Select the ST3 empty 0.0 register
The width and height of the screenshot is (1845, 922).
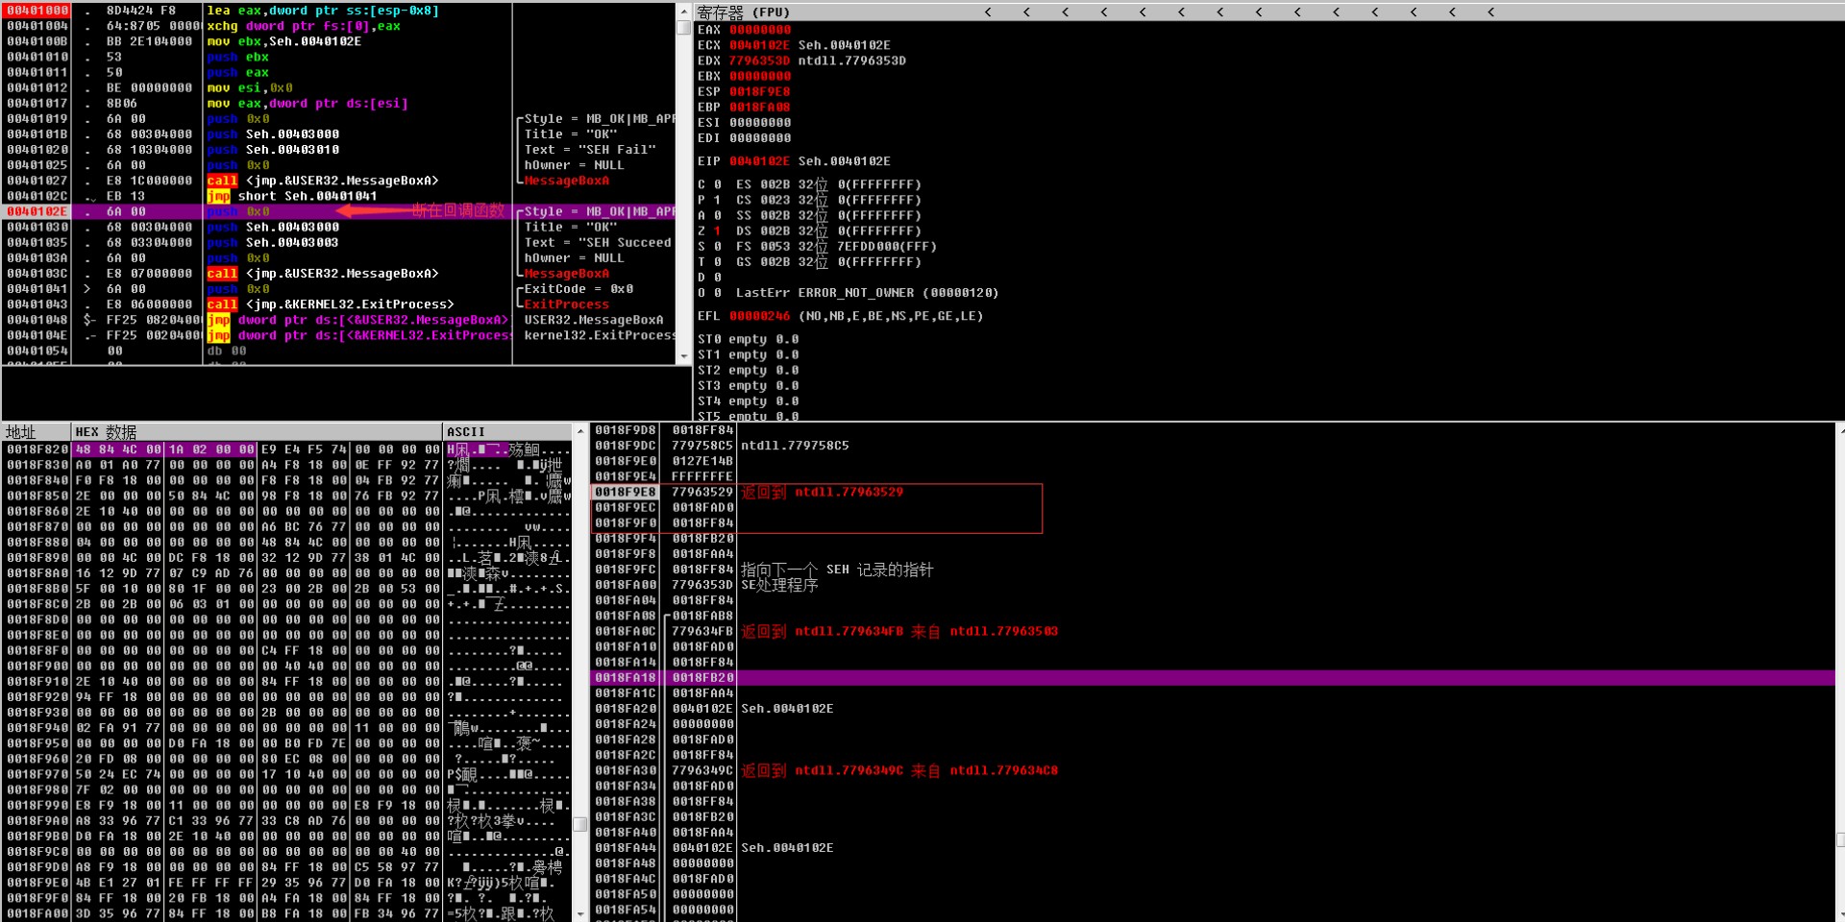click(749, 385)
